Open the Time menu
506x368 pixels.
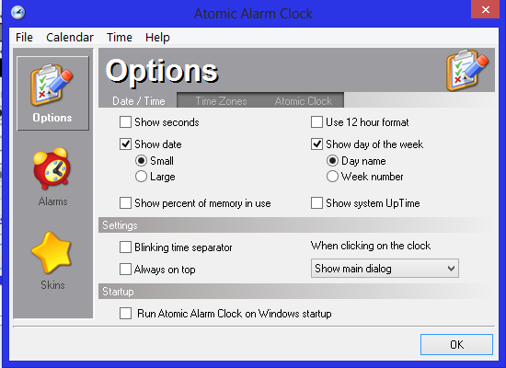(120, 38)
